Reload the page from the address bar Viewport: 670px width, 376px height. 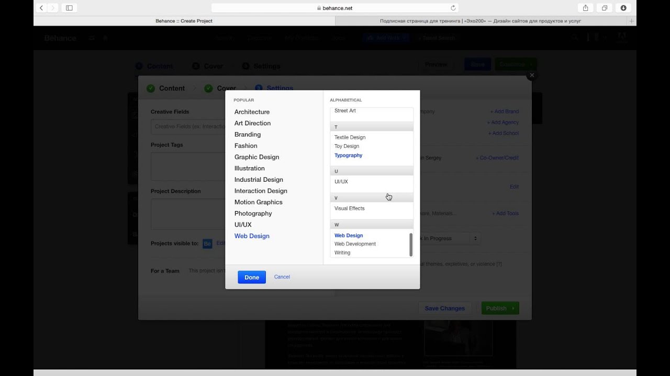click(x=453, y=8)
